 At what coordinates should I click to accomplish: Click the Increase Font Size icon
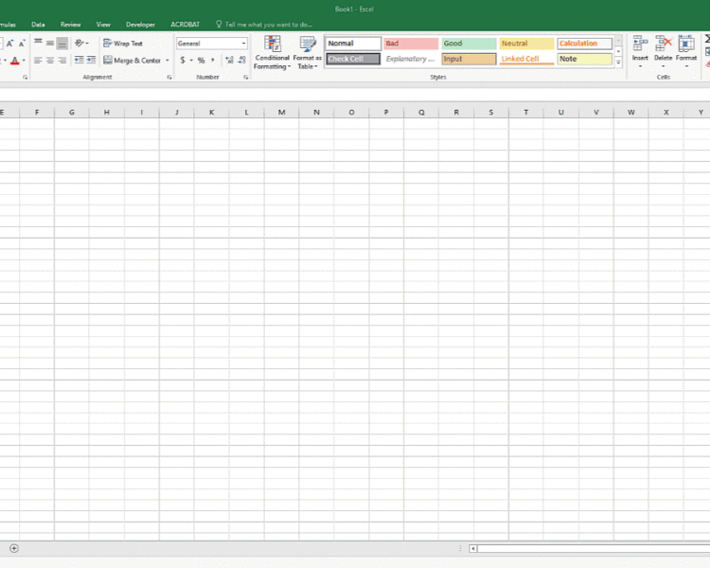9,44
